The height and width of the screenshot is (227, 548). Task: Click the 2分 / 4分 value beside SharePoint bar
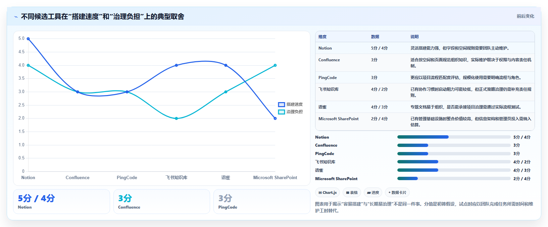(522, 179)
